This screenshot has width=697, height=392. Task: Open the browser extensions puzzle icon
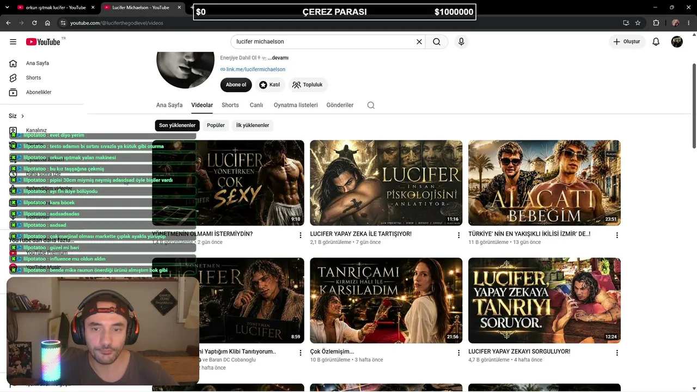click(656, 23)
